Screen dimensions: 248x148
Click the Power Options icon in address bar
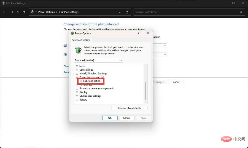[32, 12]
